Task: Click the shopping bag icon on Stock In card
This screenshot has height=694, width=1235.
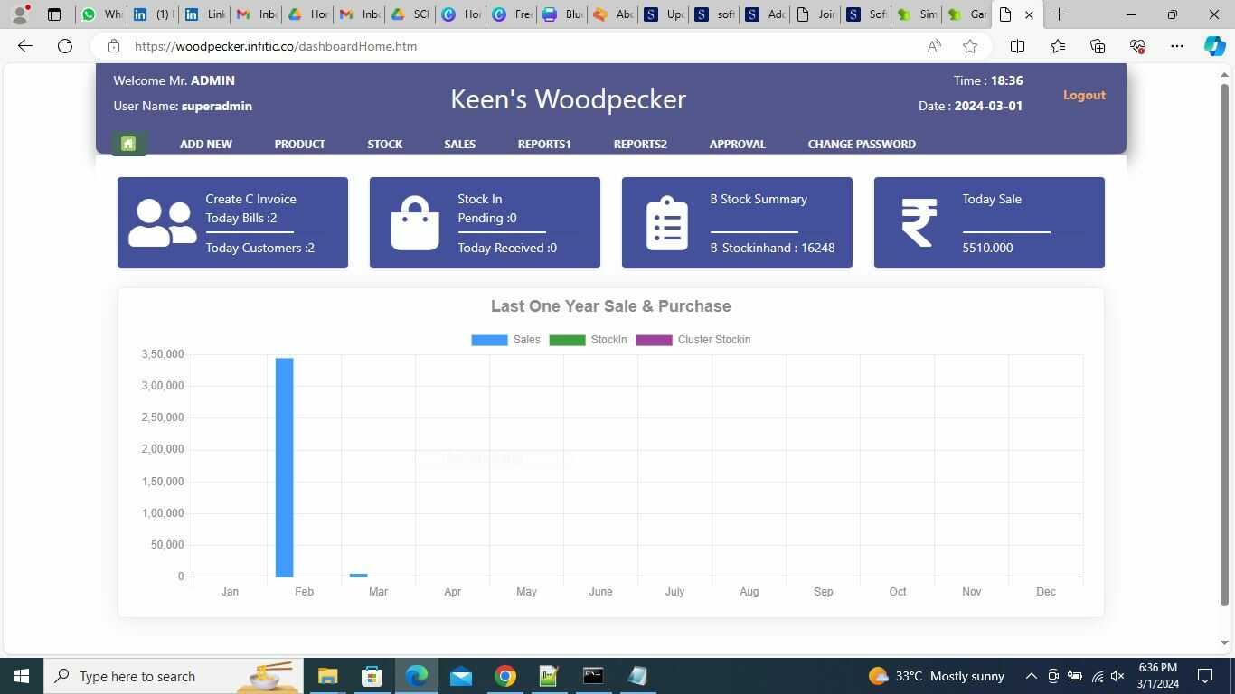Action: pos(414,223)
